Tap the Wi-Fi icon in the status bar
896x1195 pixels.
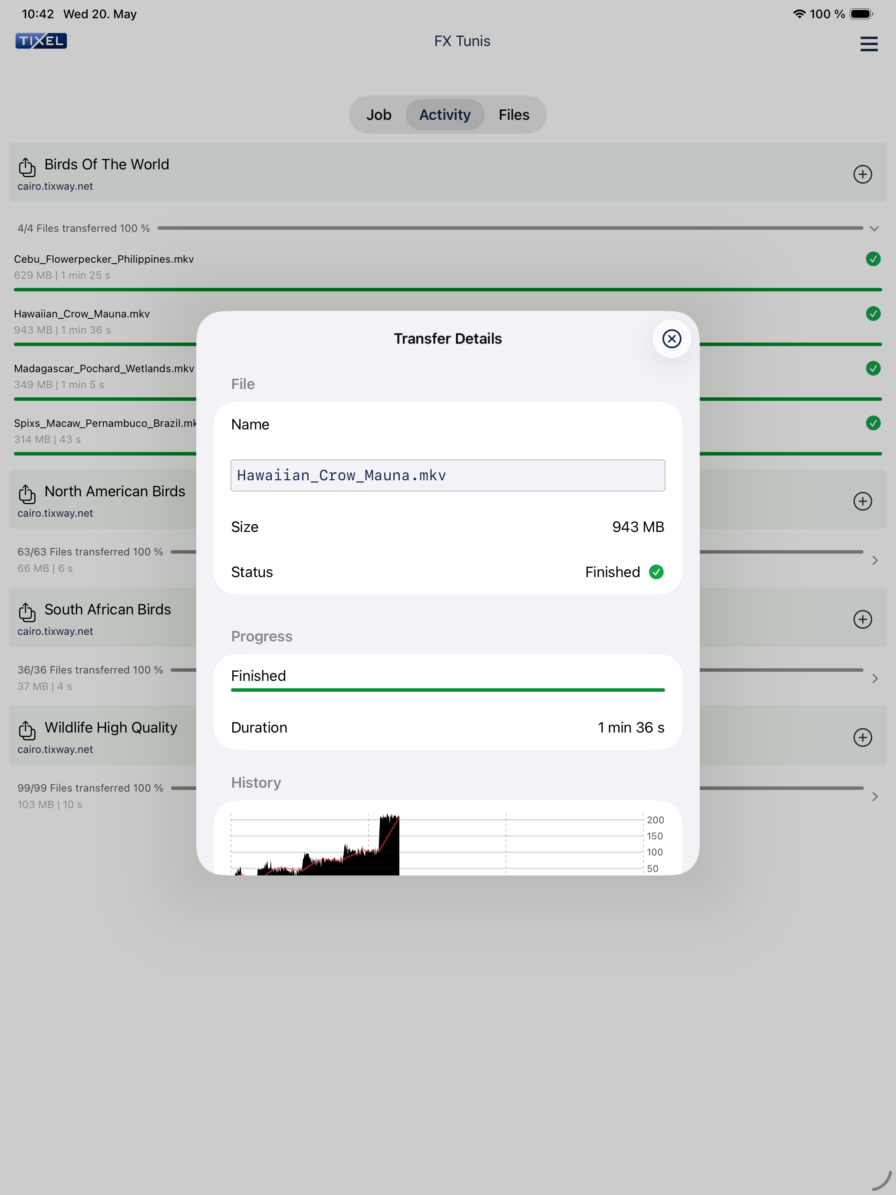(799, 14)
